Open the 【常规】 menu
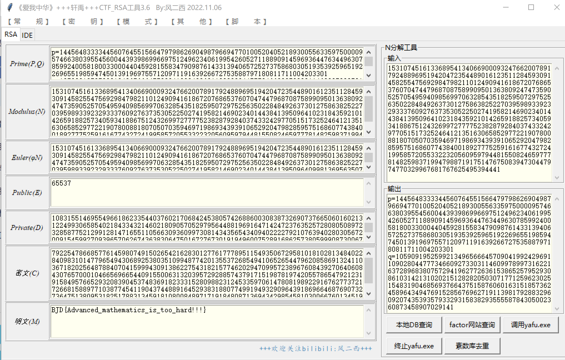The height and width of the screenshot is (360, 565). point(28,22)
